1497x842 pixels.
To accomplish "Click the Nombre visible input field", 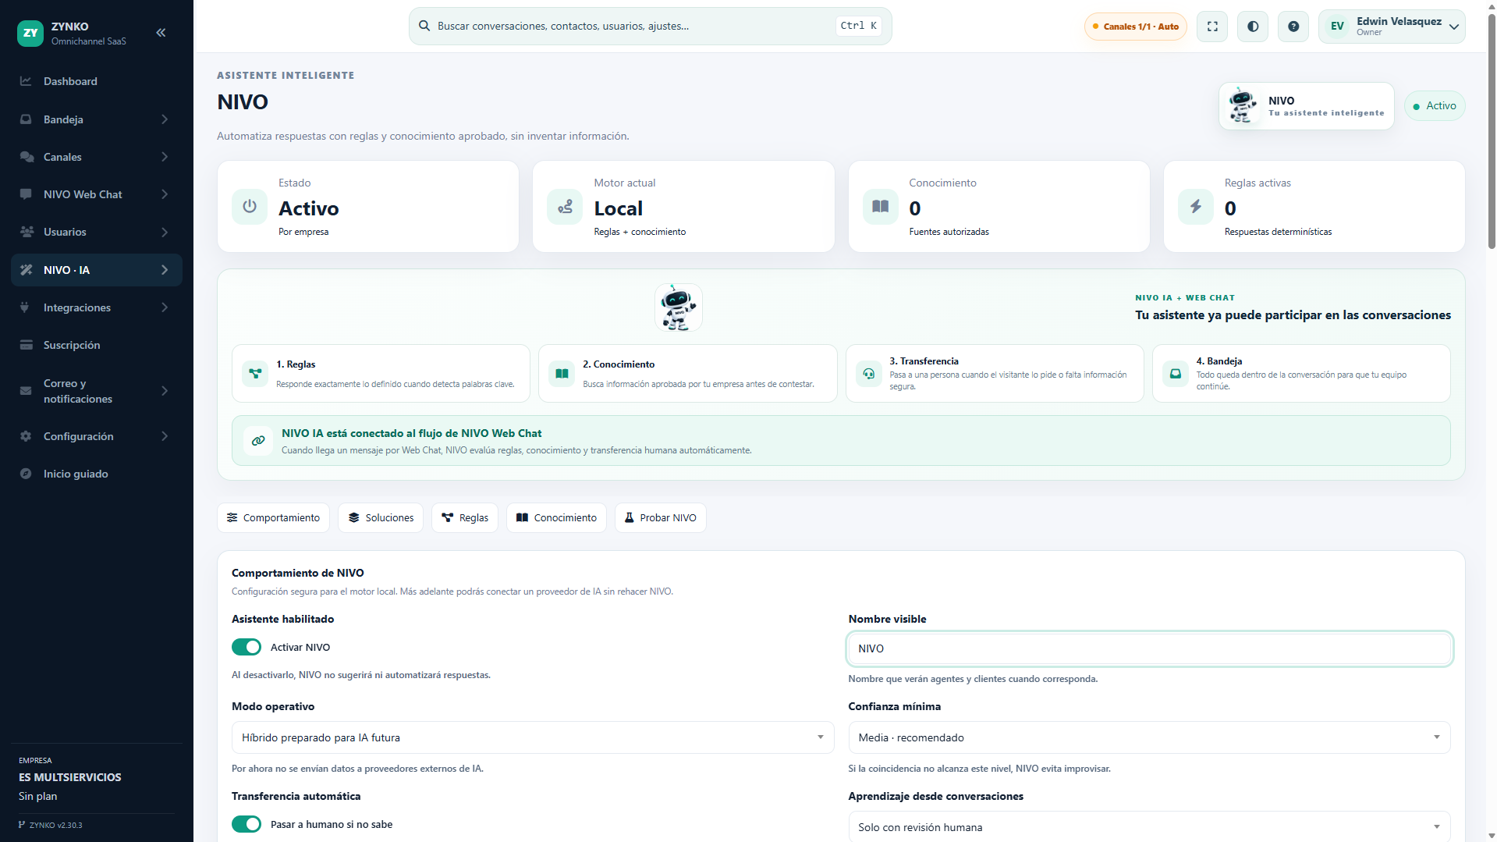I will [x=1149, y=648].
